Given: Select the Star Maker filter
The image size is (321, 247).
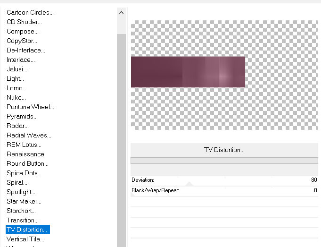Looking at the screenshot, I should point(23,201).
